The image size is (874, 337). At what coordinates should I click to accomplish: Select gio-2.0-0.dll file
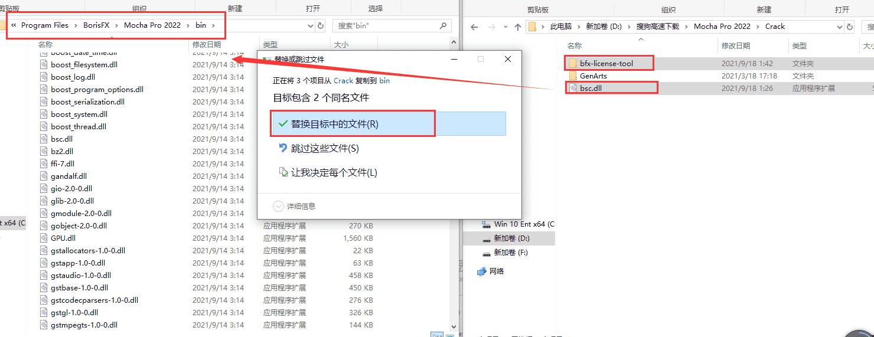[x=71, y=189]
